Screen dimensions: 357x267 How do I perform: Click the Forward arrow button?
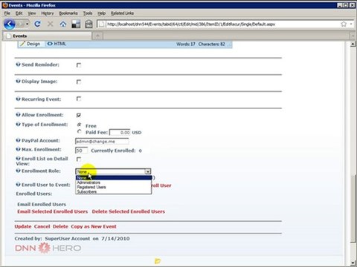tap(20, 24)
